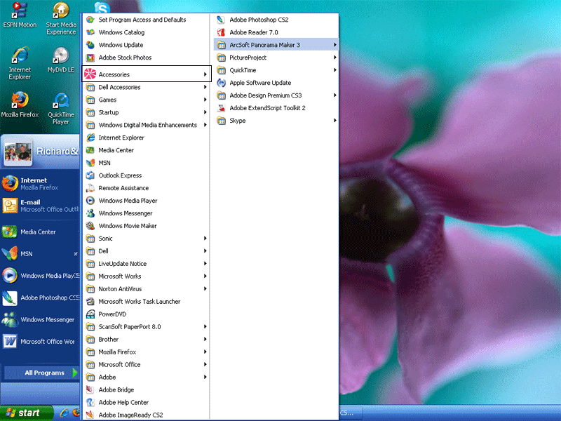The width and height of the screenshot is (561, 421).
Task: Launch MSN from recent programs list
Action: tap(40, 254)
